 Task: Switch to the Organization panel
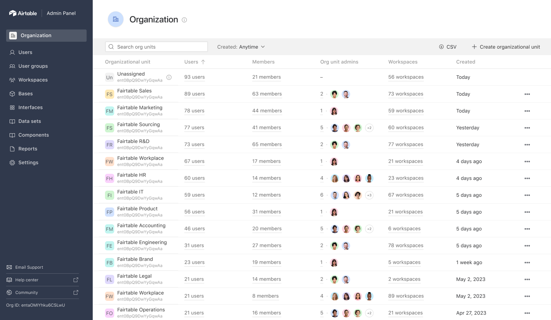tap(36, 35)
